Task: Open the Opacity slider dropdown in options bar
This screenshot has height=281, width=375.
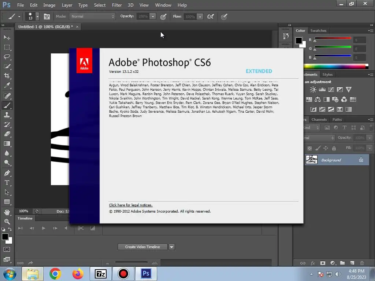Action: point(153,16)
